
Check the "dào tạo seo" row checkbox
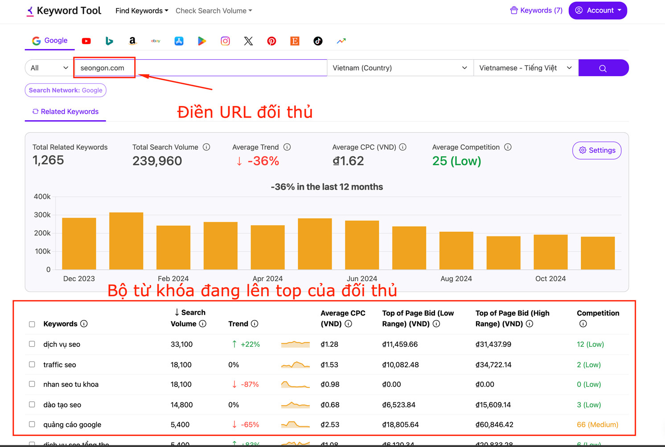tap(32, 404)
